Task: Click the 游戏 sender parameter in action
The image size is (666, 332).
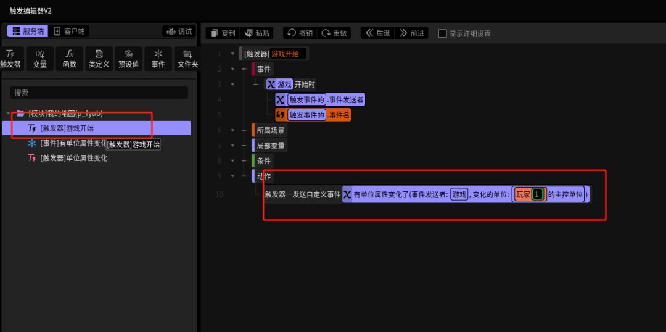Action: coord(459,194)
